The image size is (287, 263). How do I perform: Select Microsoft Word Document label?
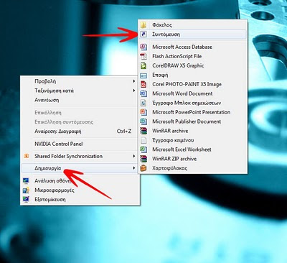coord(182,93)
